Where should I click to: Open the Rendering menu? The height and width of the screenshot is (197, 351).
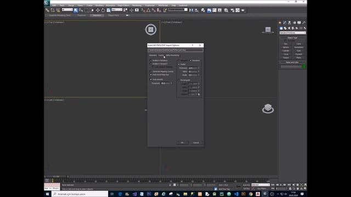137,5
